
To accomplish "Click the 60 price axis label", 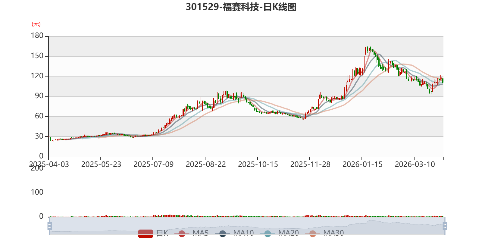I will pyautogui.click(x=39, y=116).
